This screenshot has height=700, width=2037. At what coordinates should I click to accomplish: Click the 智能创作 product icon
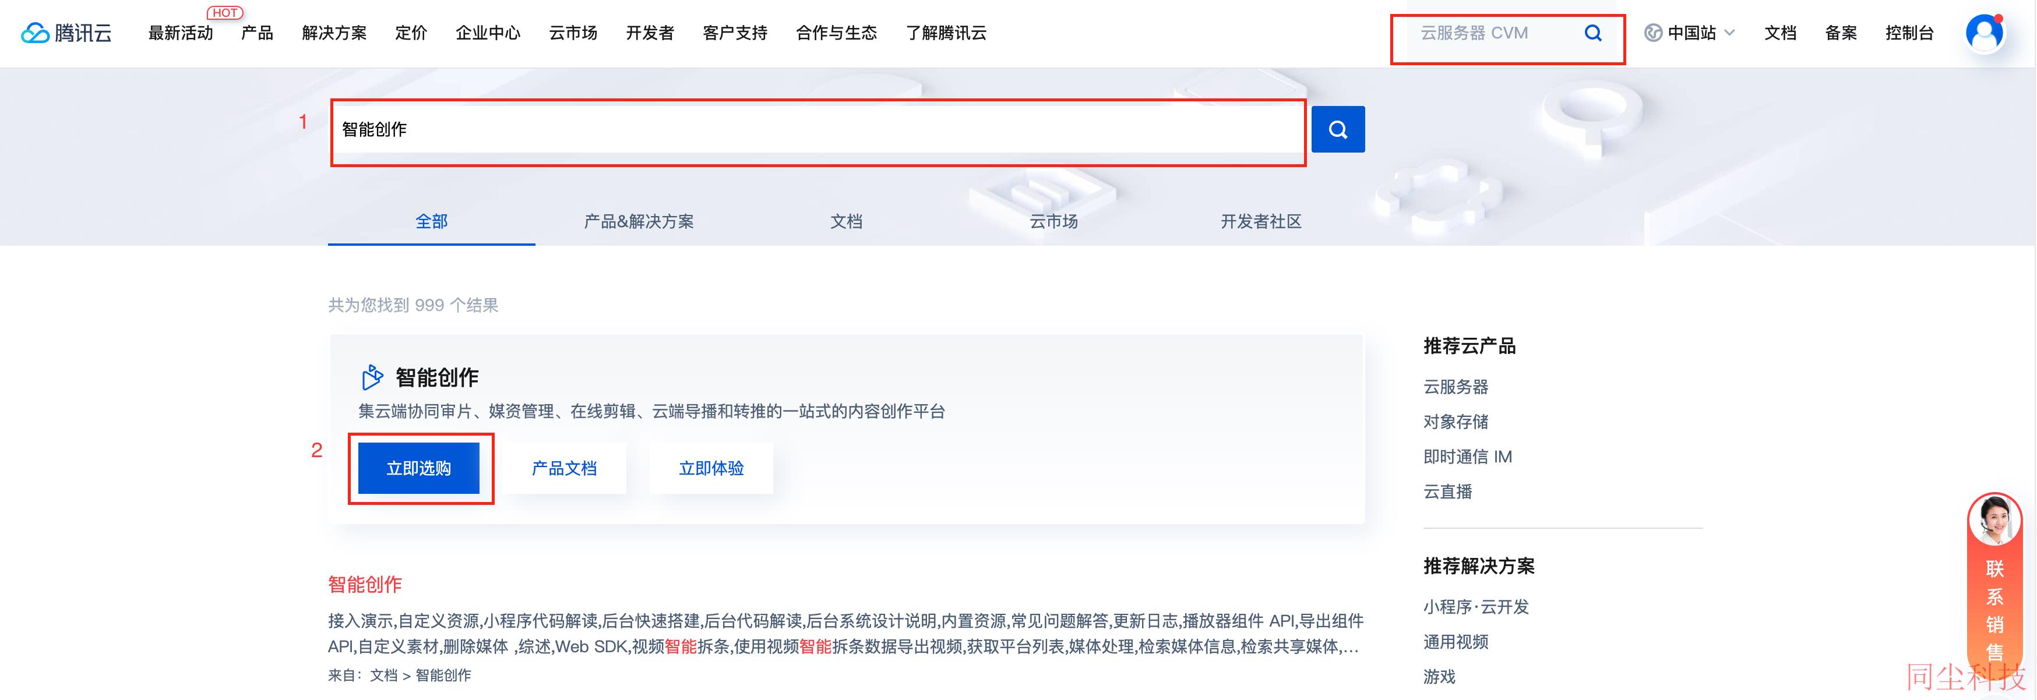click(372, 377)
